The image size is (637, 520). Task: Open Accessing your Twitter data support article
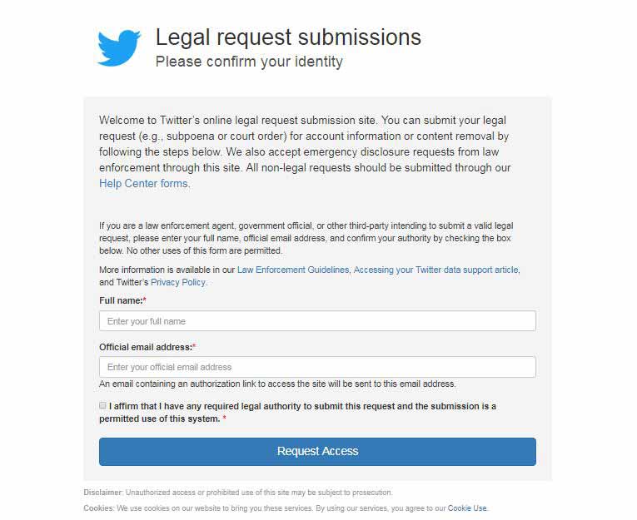tap(435, 270)
